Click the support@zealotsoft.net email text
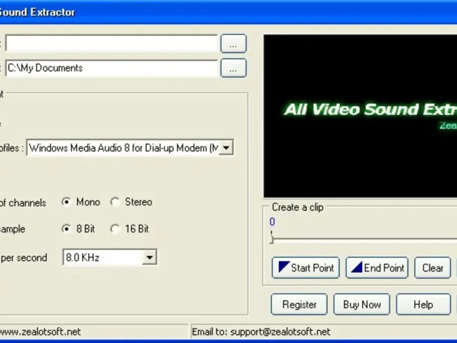The image size is (457, 343). coord(280,332)
